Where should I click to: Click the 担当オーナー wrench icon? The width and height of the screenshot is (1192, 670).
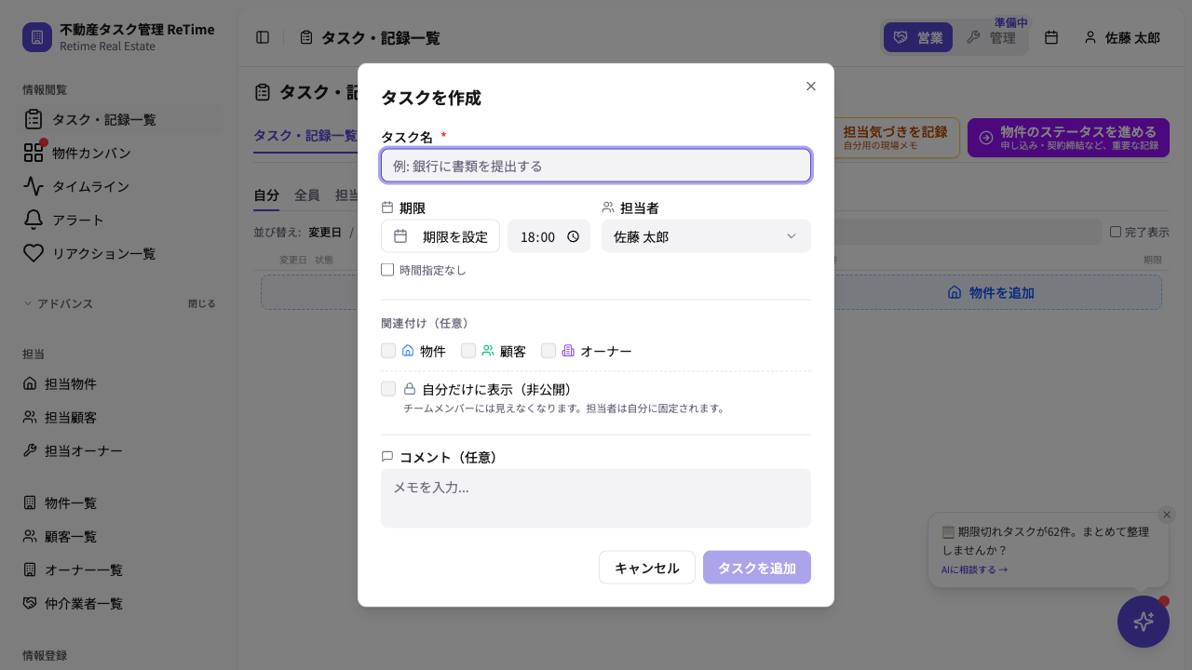pos(30,450)
